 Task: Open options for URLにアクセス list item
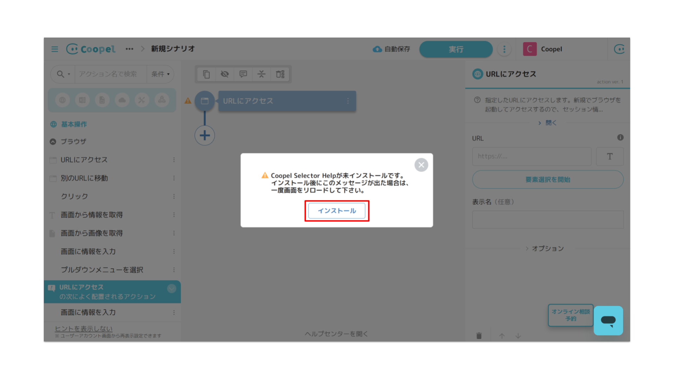point(174,160)
